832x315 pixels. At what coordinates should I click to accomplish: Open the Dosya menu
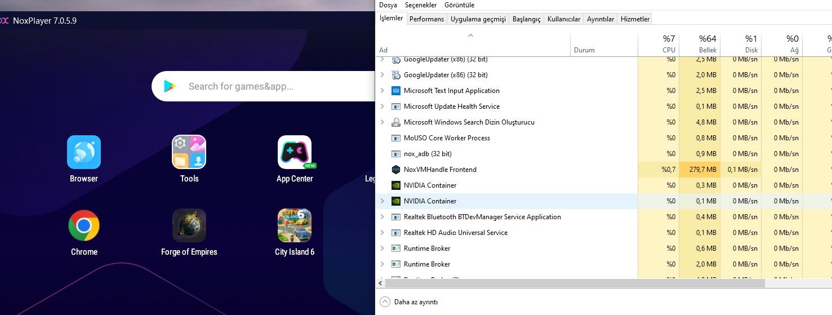(x=388, y=5)
